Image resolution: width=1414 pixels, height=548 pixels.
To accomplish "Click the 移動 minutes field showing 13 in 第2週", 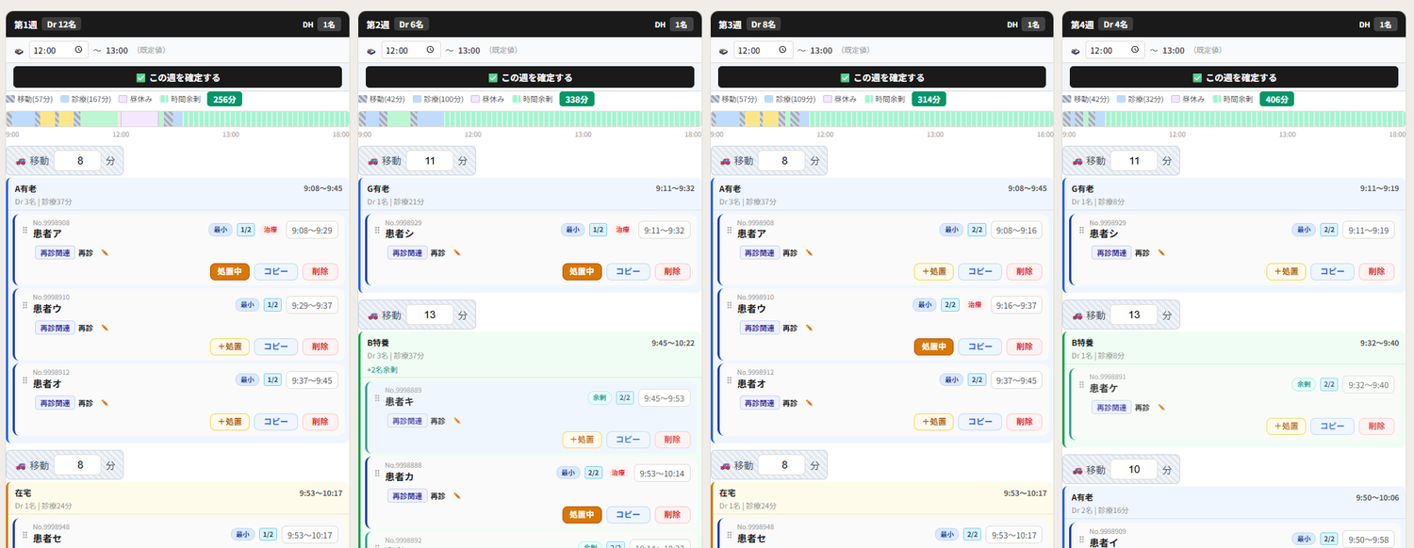I will (430, 314).
